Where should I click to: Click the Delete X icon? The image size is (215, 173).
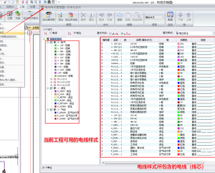83,15
